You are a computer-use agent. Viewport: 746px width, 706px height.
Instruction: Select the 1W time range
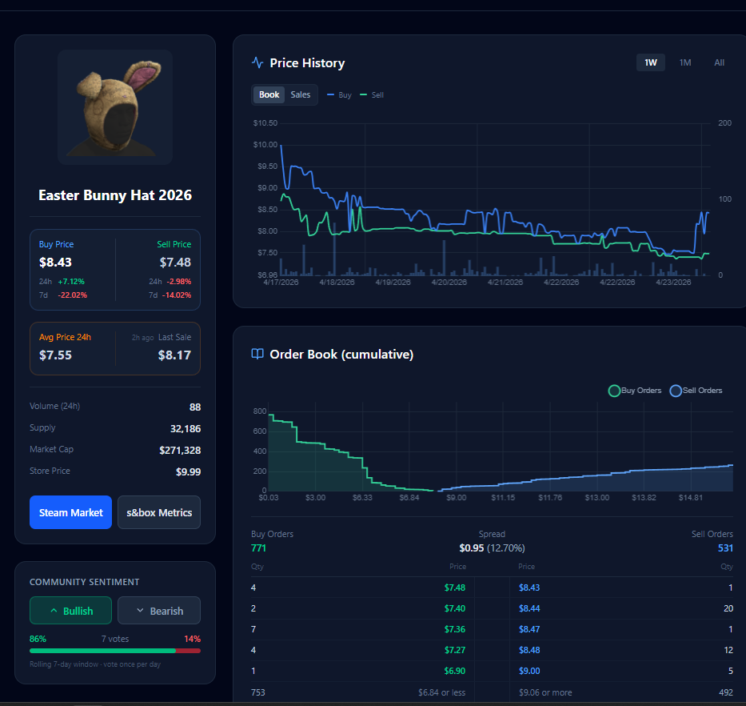pyautogui.click(x=650, y=62)
